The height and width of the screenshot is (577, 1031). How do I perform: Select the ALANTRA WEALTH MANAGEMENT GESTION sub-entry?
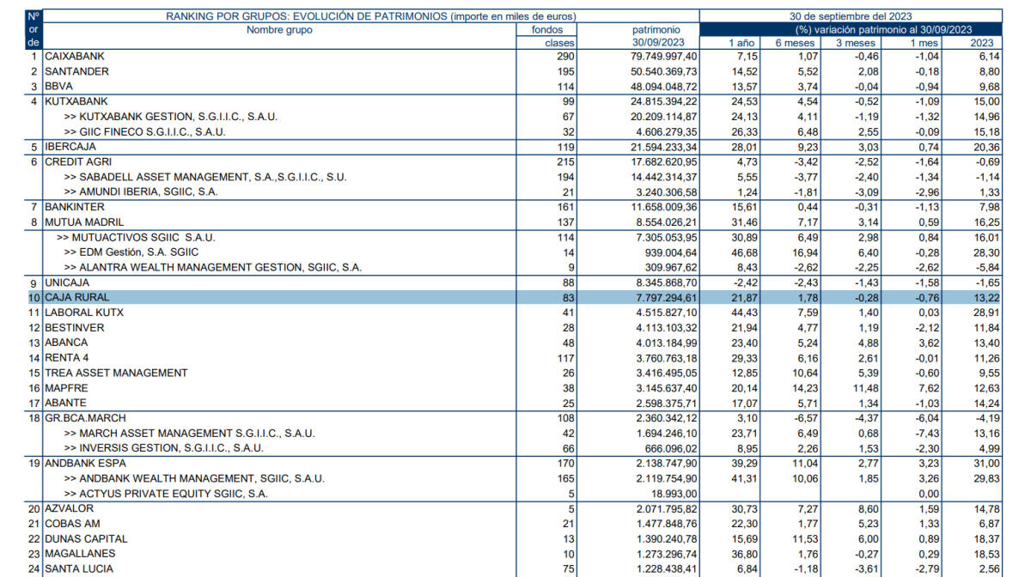coord(213,267)
